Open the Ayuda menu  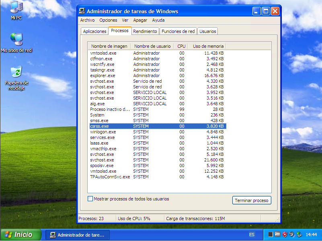pos(158,20)
